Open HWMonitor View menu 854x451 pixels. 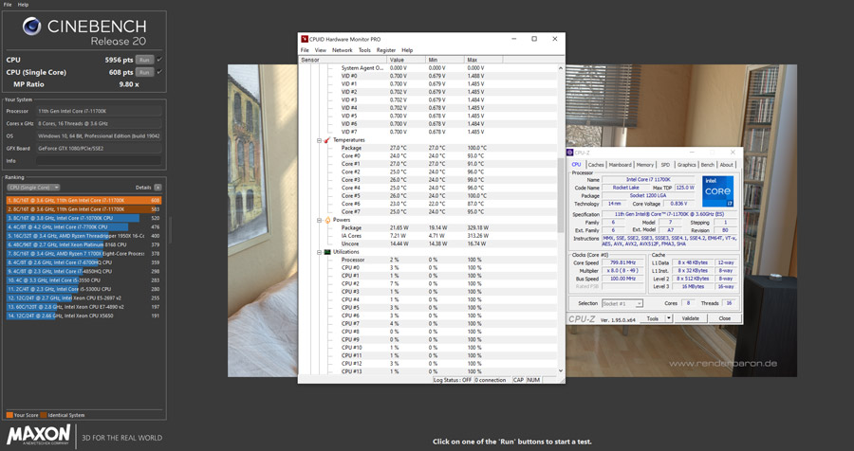click(x=321, y=50)
